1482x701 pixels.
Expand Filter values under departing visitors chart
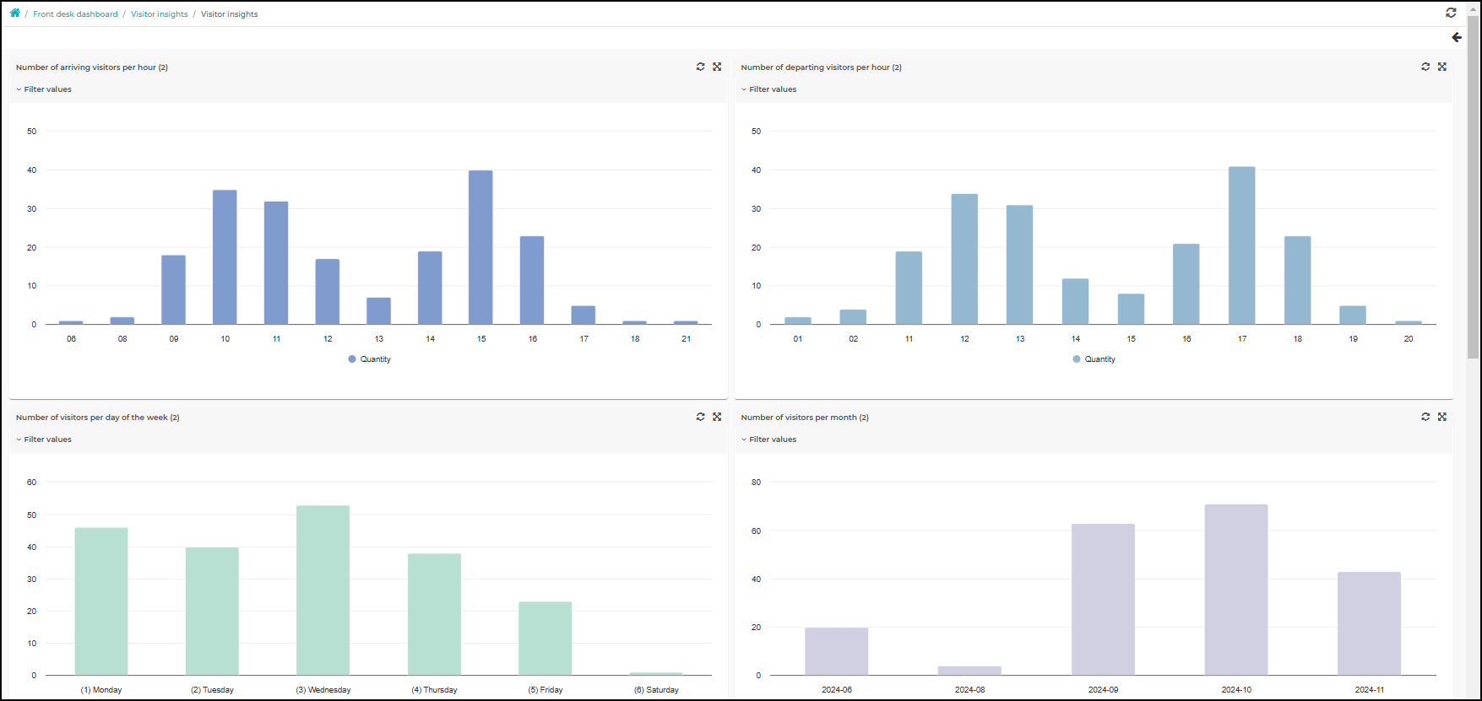tap(769, 89)
